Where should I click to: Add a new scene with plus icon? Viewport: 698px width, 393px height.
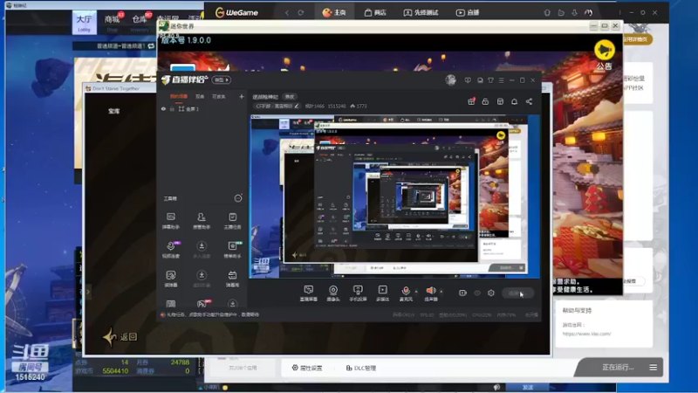[242, 96]
